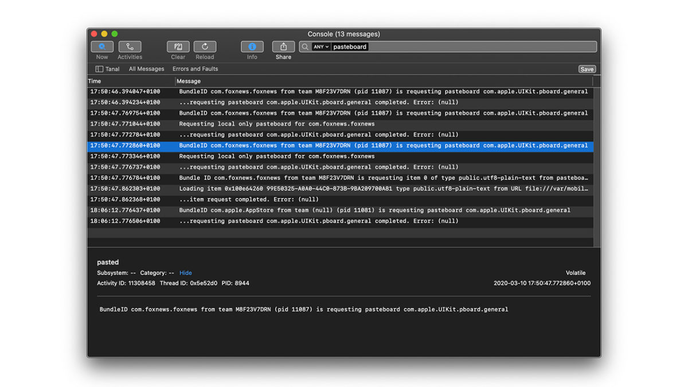This screenshot has width=688, height=387.
Task: Clear the log with the Clear icon
Action: [x=178, y=47]
